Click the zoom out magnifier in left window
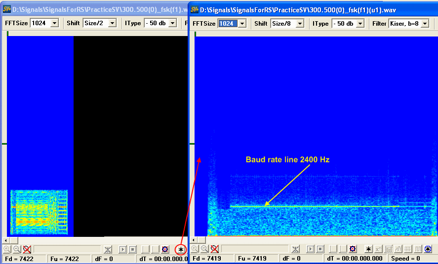438x264 pixels. [16, 249]
